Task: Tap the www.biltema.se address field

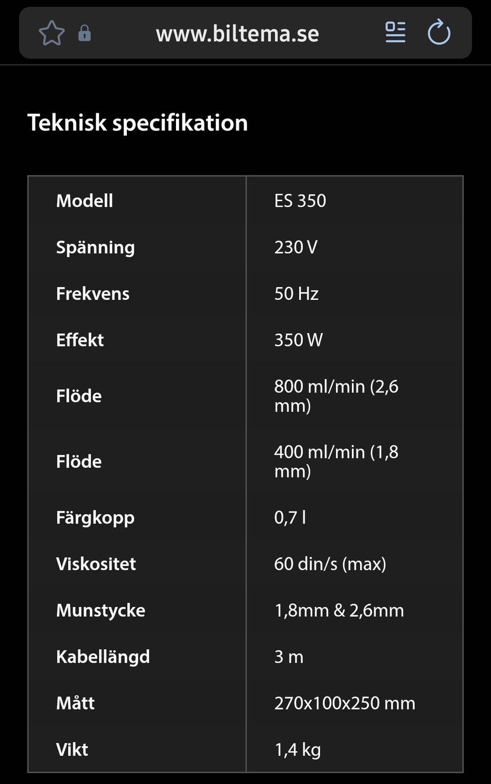Action: click(237, 34)
